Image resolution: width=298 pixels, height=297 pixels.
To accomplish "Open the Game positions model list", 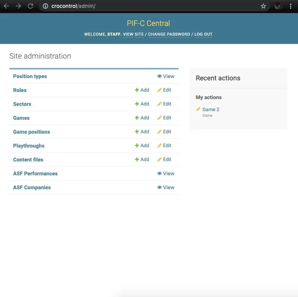I will pyautogui.click(x=32, y=132).
